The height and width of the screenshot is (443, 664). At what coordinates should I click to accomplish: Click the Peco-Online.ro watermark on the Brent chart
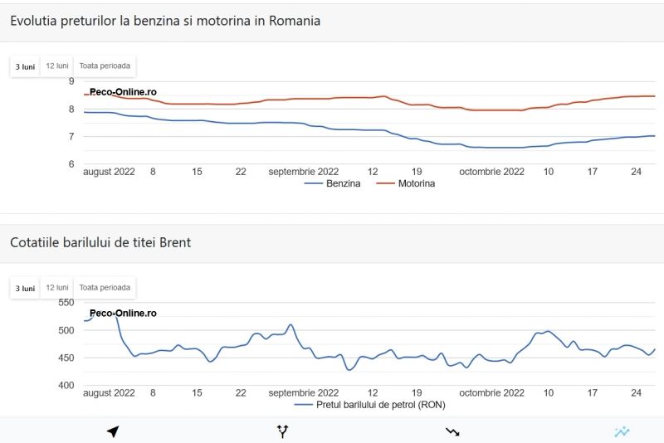[123, 314]
